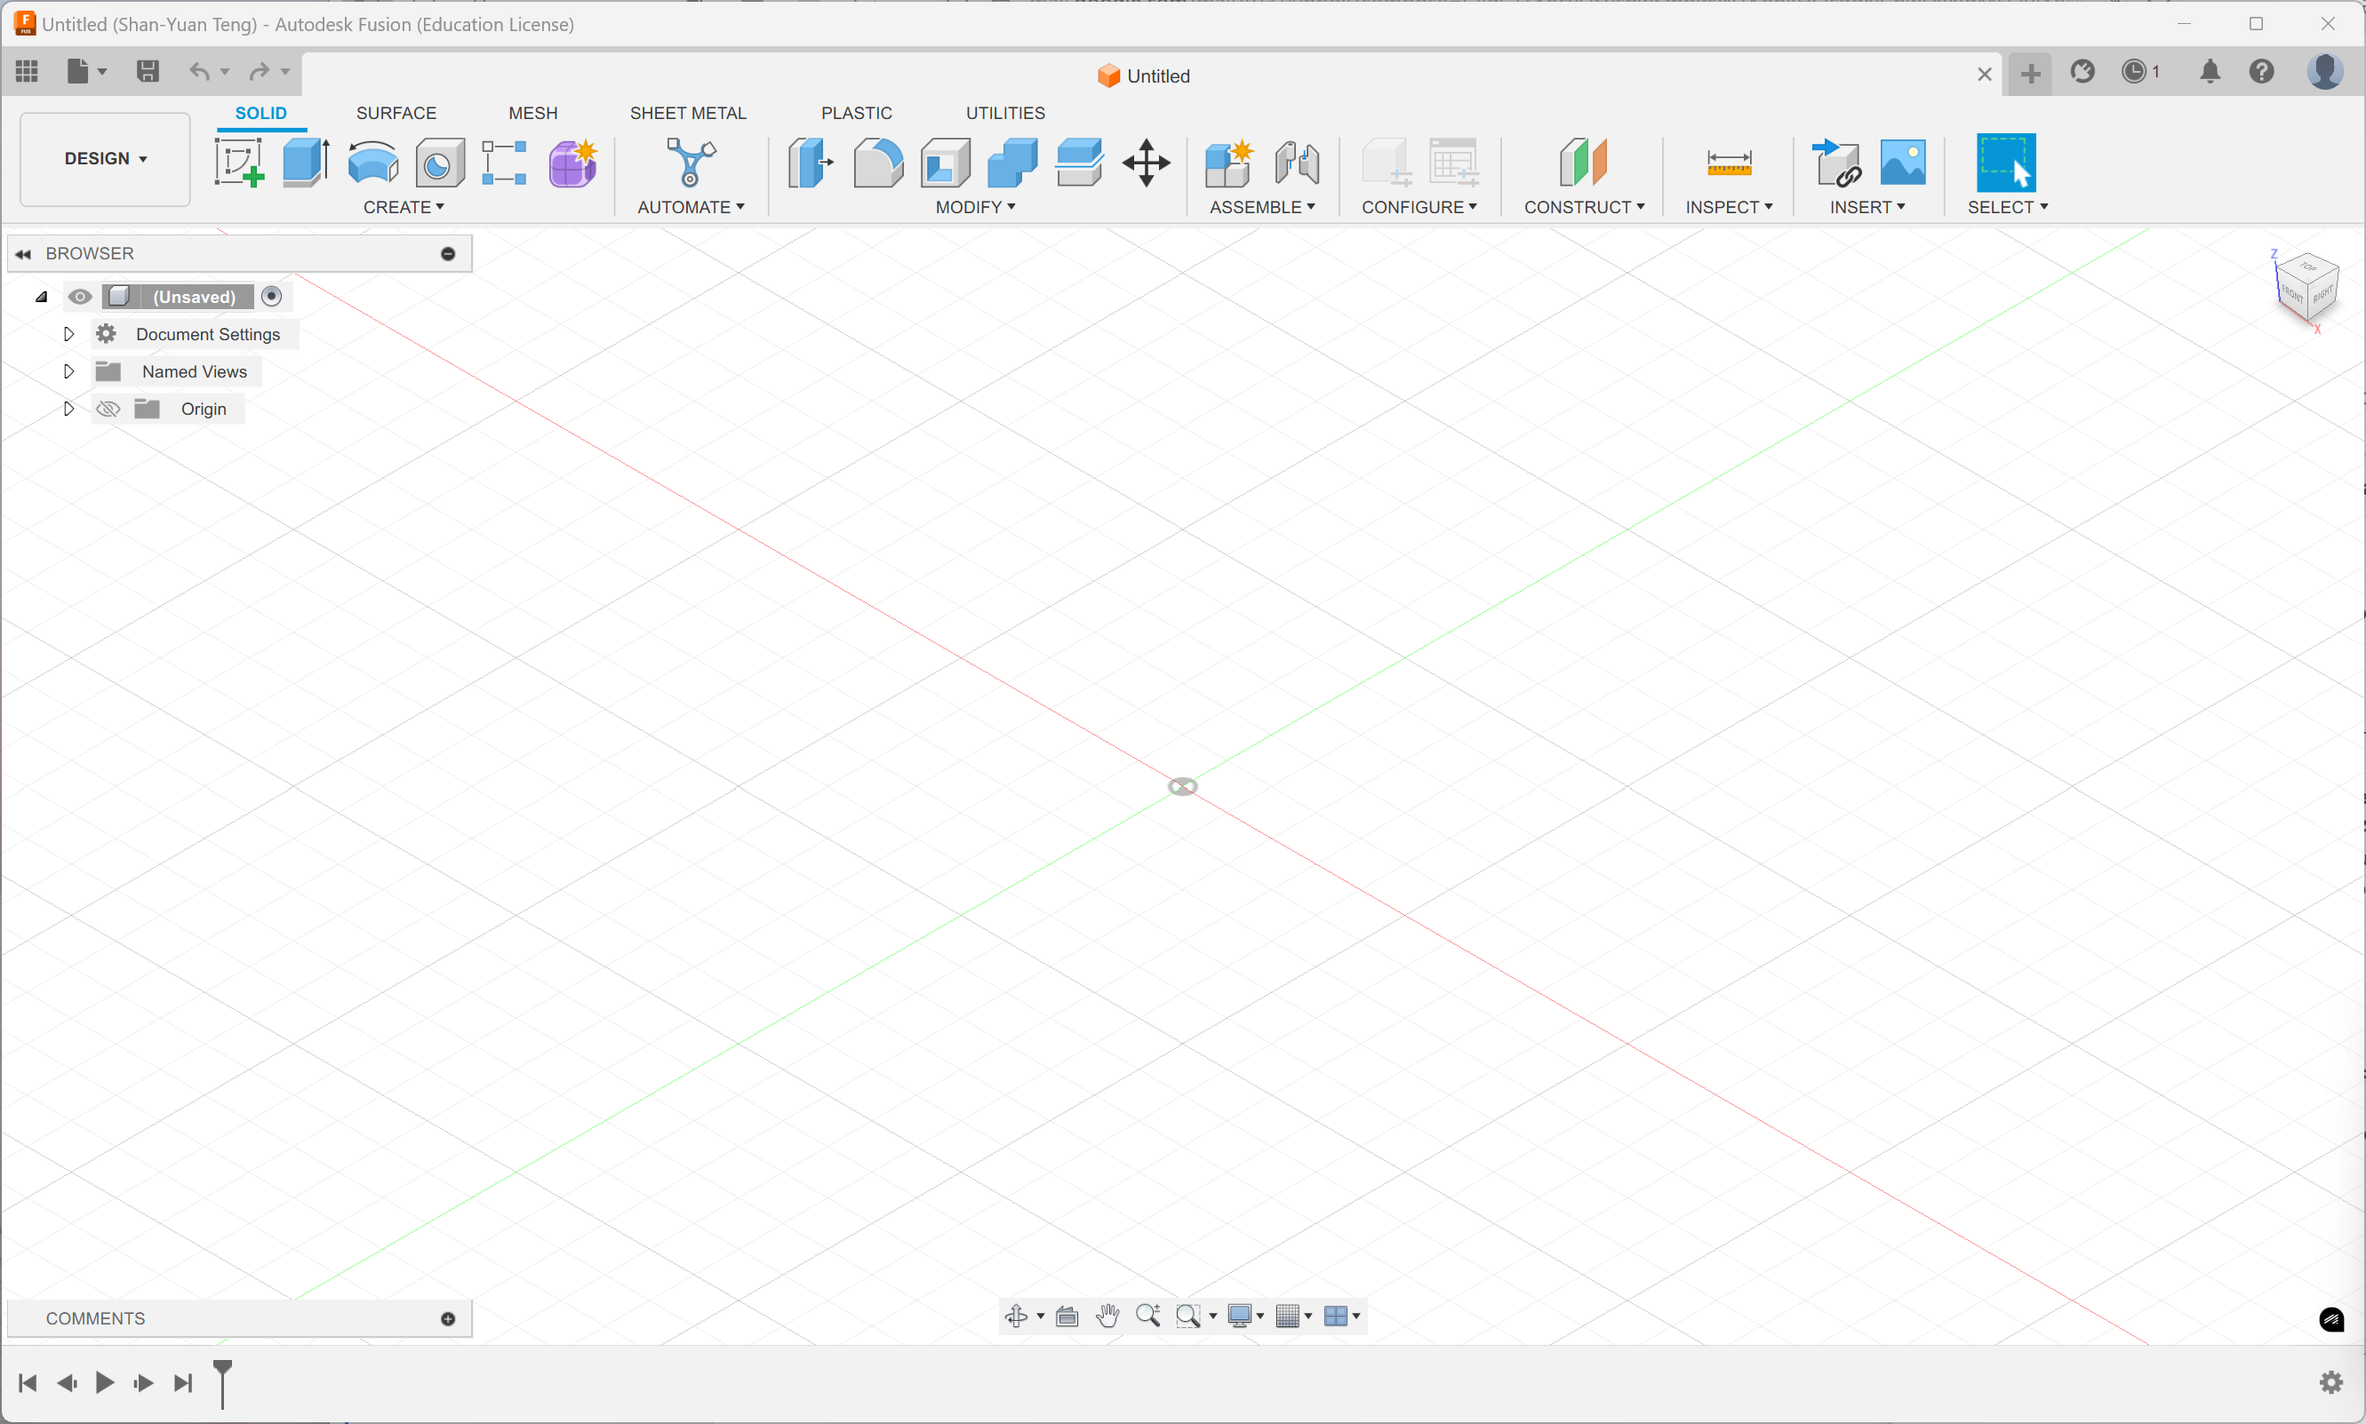
Task: Switch to the SURFACE tab
Action: (x=396, y=113)
